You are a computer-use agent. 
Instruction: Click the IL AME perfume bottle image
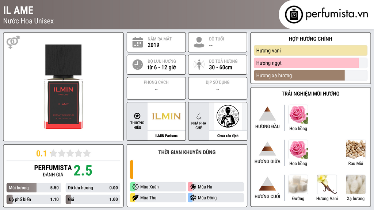point(64,87)
